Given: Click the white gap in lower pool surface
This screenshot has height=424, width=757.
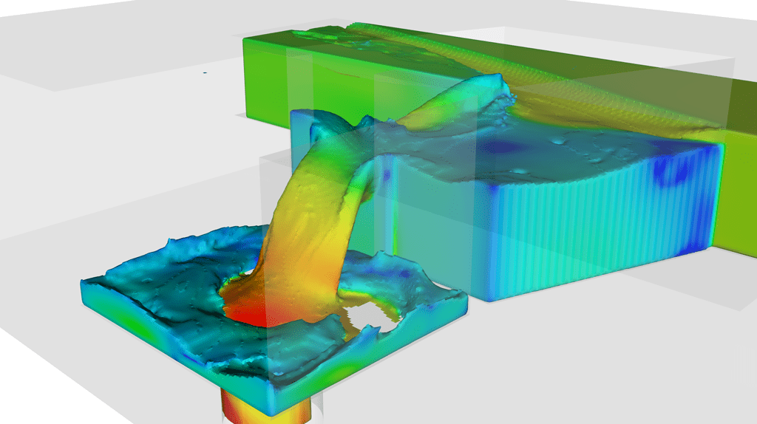Looking at the screenshot, I should (364, 317).
